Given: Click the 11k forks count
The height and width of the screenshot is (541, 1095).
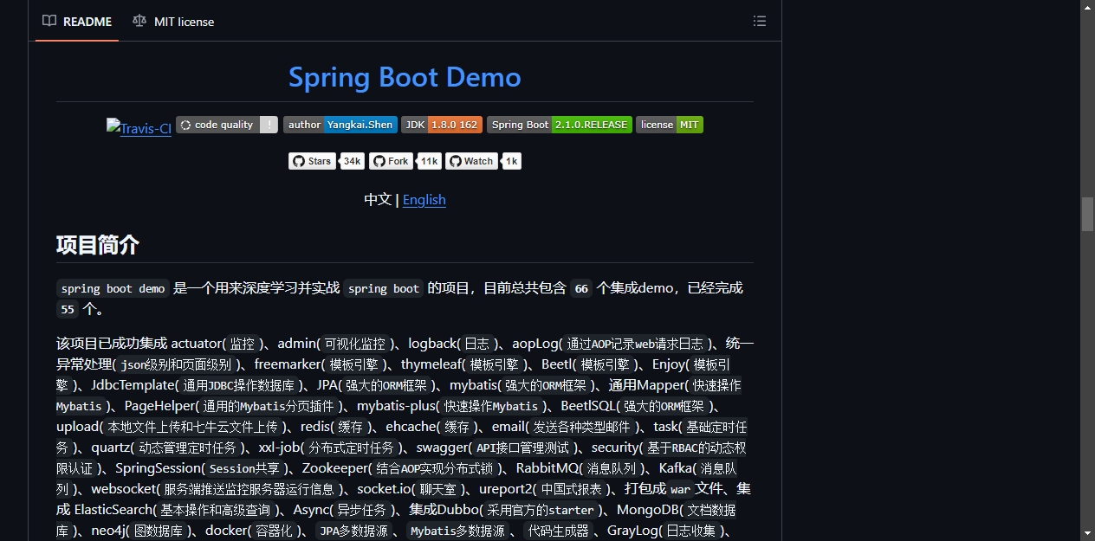Looking at the screenshot, I should coord(430,161).
